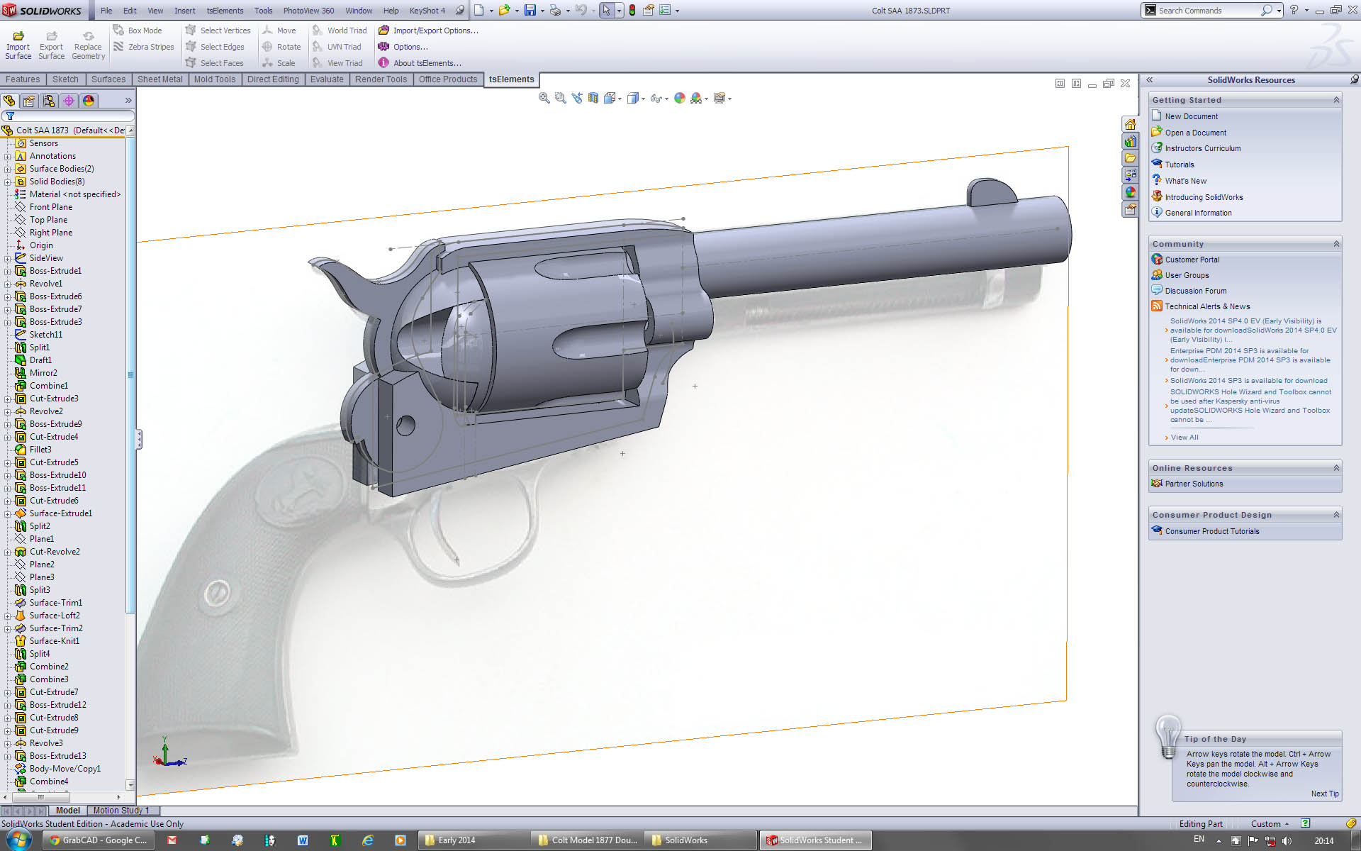The height and width of the screenshot is (851, 1361).
Task: Click PropertyManager tab icon
Action: (x=29, y=101)
